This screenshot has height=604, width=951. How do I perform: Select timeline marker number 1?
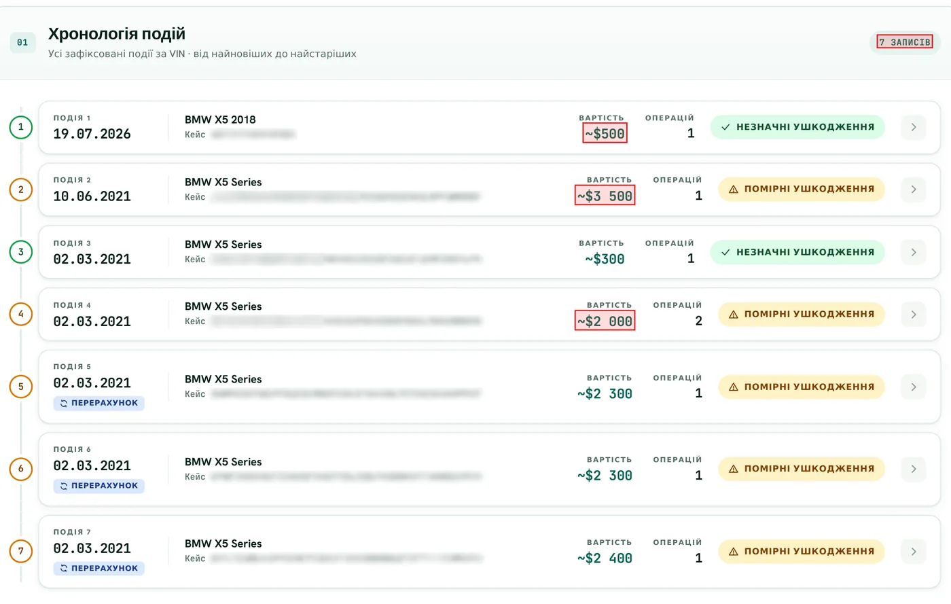pos(21,127)
